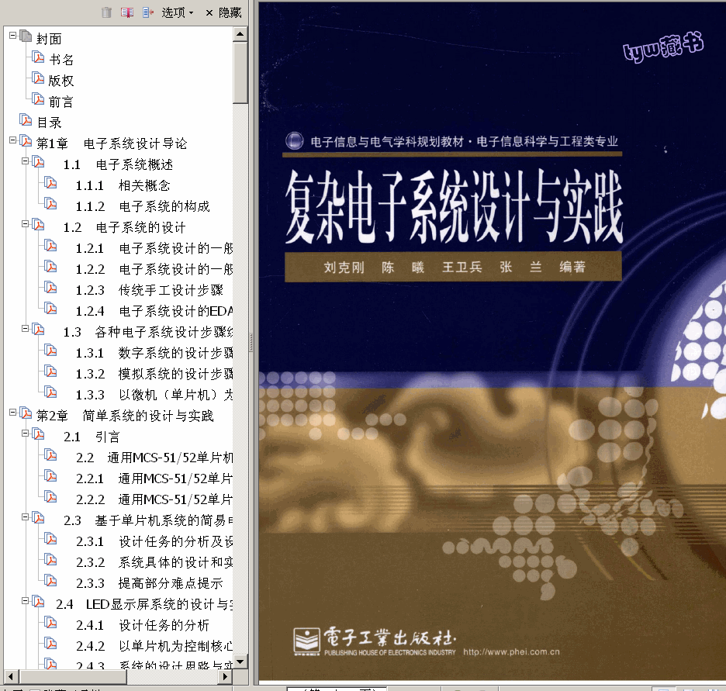Click the panel splitter grip handle
The image size is (726, 691).
pos(251,343)
